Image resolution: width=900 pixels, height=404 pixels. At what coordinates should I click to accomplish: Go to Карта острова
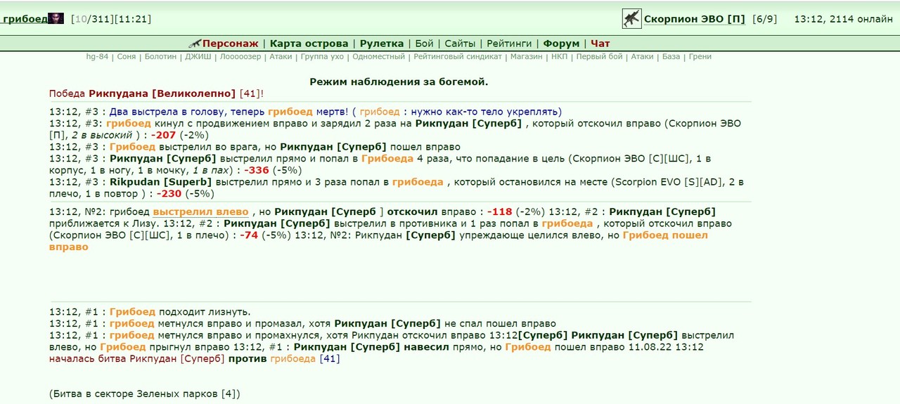pos(309,44)
